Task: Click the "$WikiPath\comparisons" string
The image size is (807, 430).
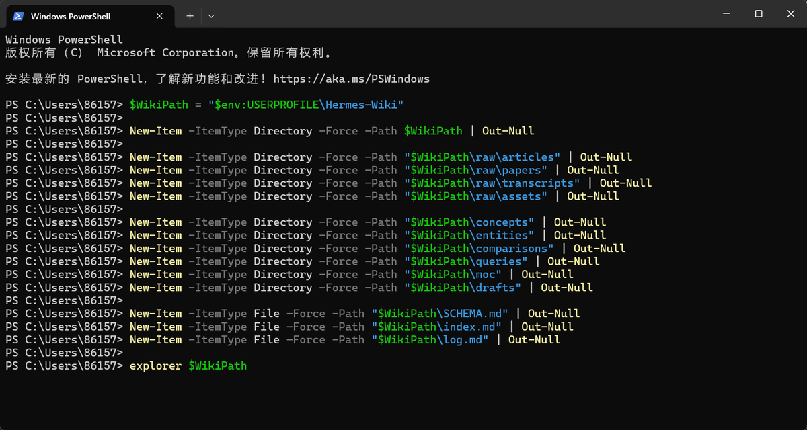Action: coord(479,249)
